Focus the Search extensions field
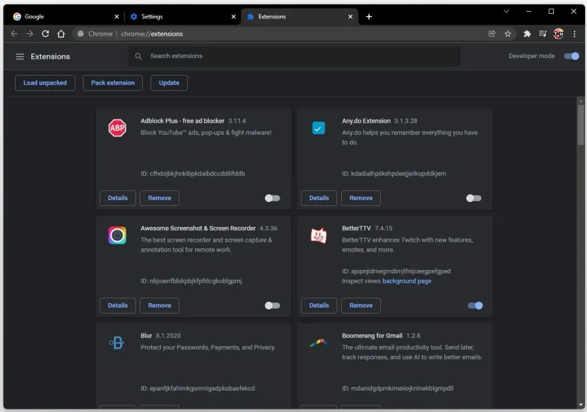The width and height of the screenshot is (587, 412). click(294, 56)
